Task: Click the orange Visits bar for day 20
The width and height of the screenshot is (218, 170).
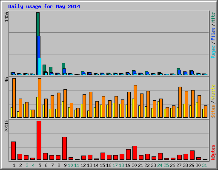Action: click(135, 101)
